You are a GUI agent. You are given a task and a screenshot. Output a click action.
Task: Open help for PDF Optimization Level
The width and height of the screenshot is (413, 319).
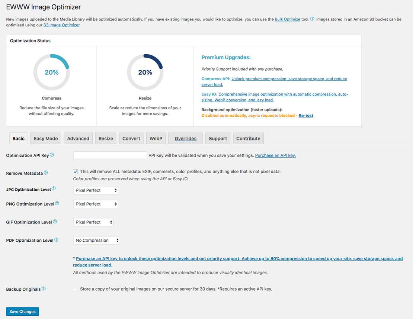pos(56,240)
